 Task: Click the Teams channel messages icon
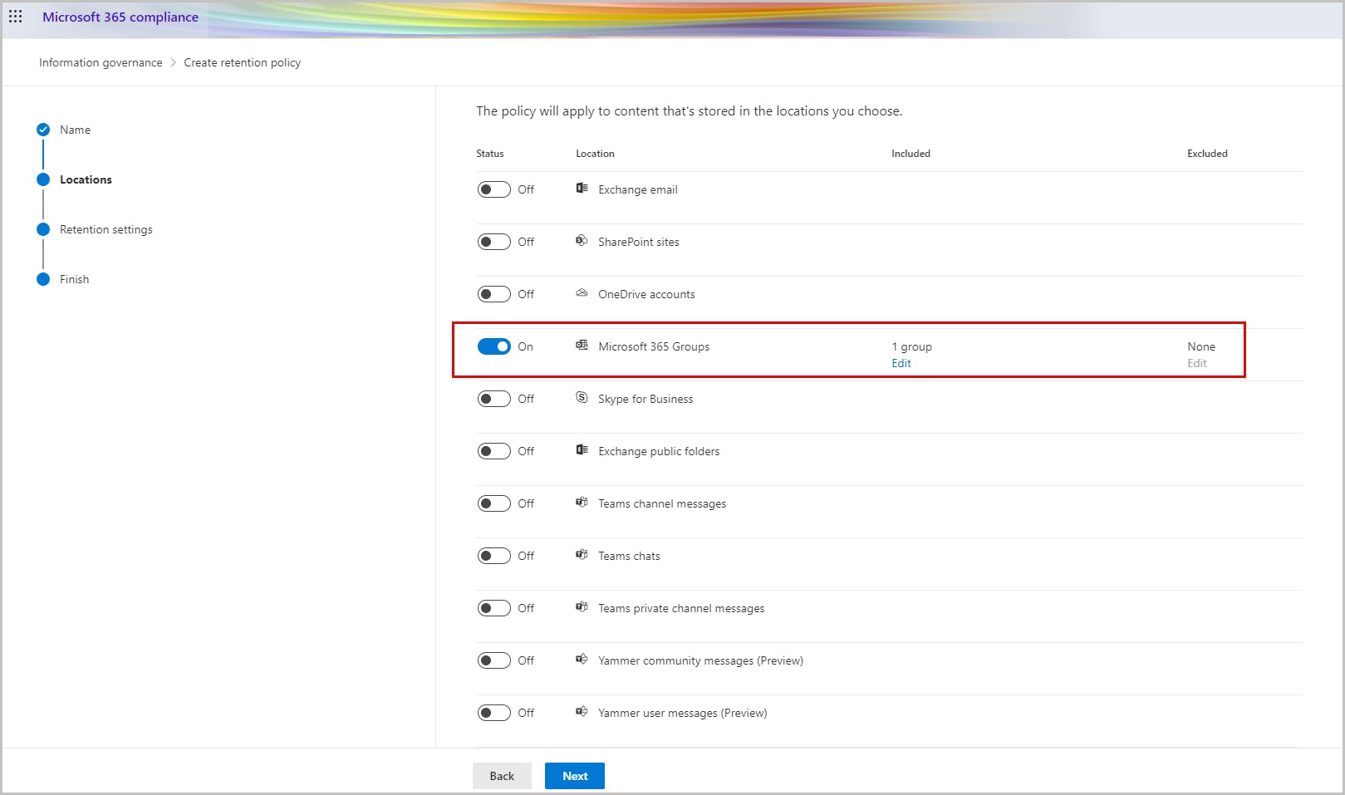point(582,503)
